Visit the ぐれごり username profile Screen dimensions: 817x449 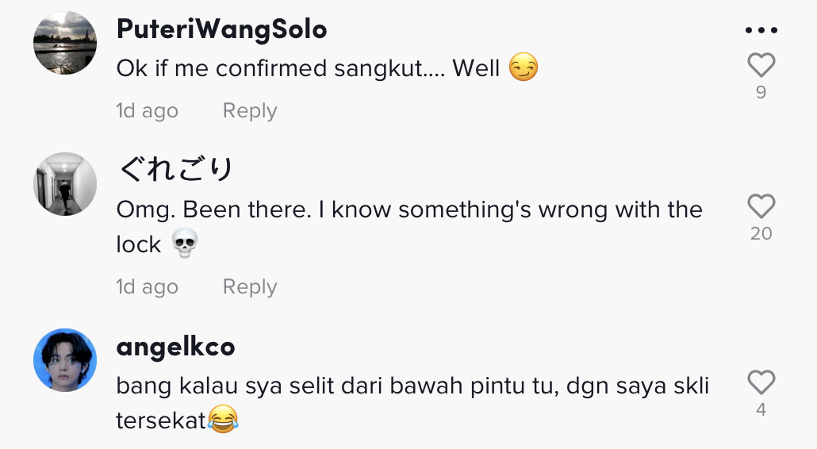pyautogui.click(x=175, y=169)
